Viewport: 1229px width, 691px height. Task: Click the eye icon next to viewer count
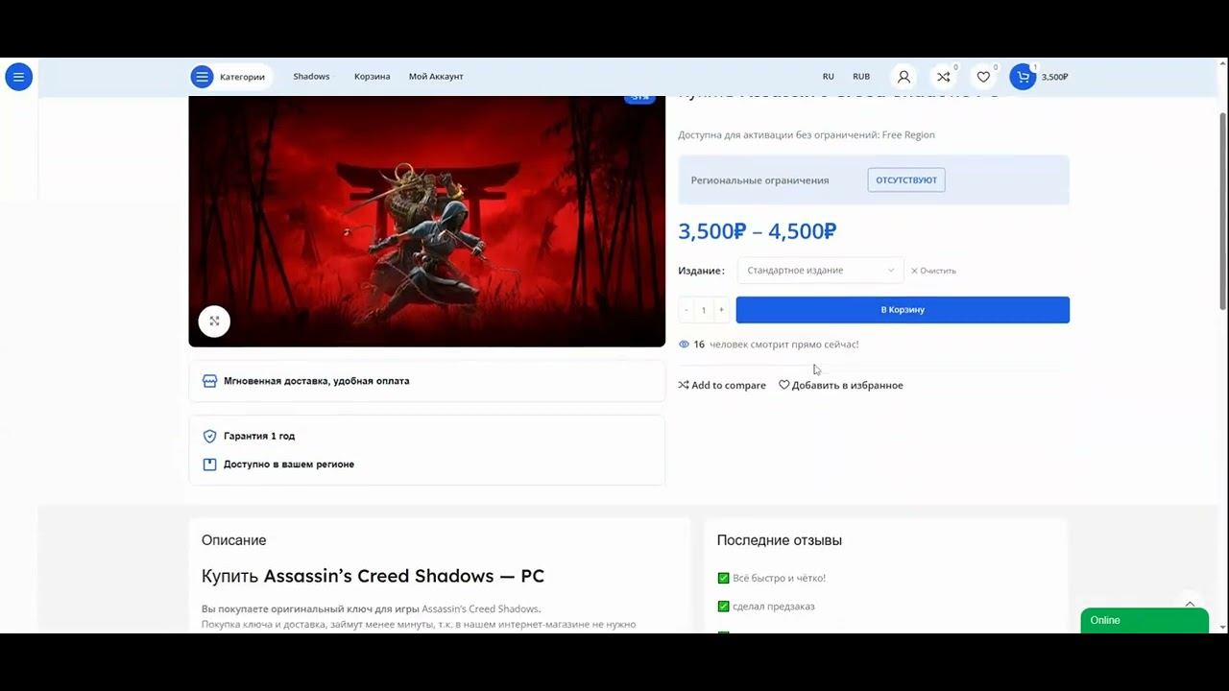pos(684,345)
